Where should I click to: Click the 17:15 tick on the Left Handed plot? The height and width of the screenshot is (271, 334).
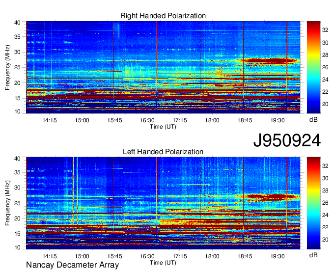tap(180, 256)
